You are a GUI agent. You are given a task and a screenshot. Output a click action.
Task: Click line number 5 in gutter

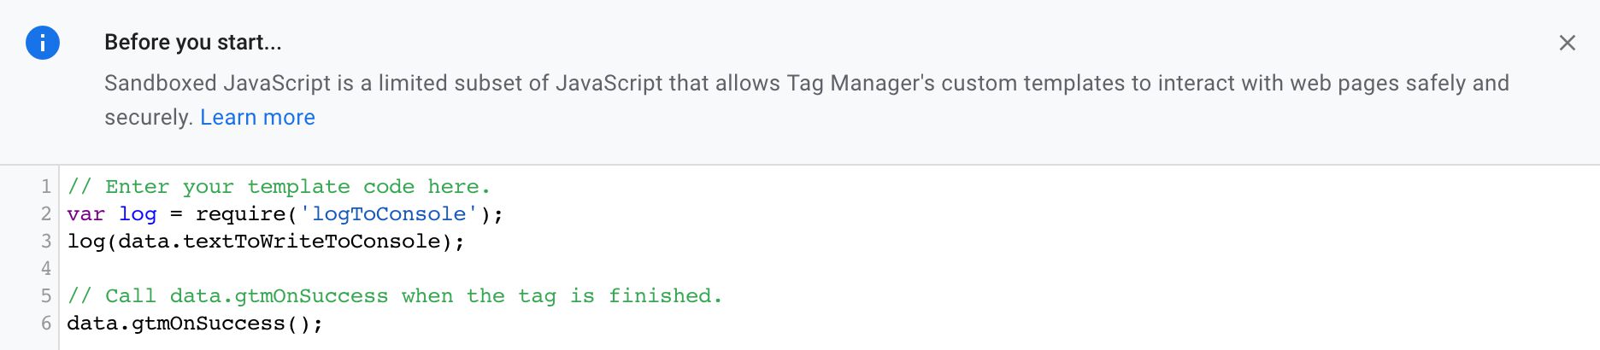[x=46, y=296]
